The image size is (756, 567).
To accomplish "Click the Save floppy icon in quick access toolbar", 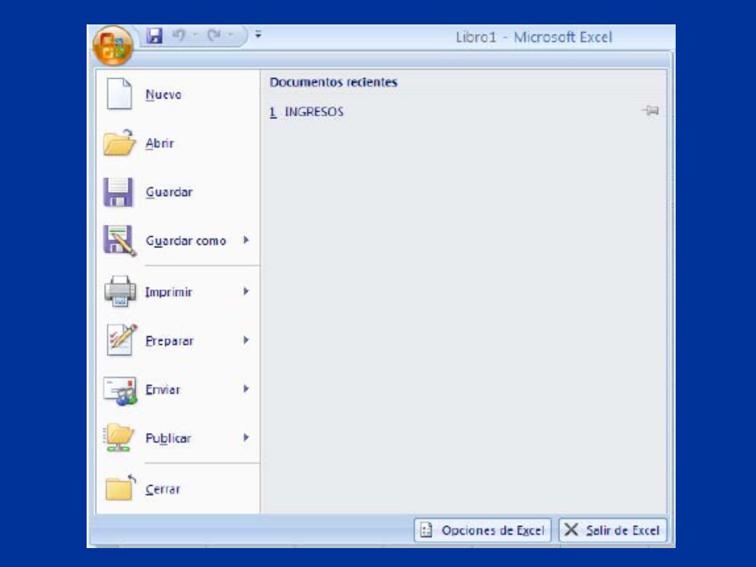I will [154, 35].
